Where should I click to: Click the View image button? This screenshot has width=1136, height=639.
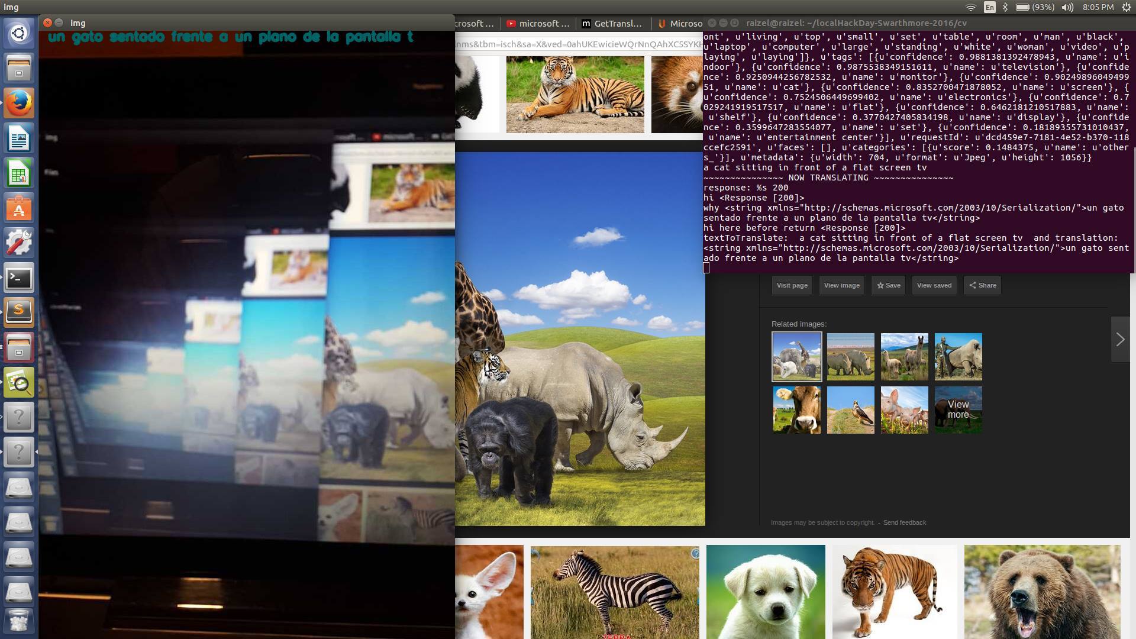[x=841, y=285]
